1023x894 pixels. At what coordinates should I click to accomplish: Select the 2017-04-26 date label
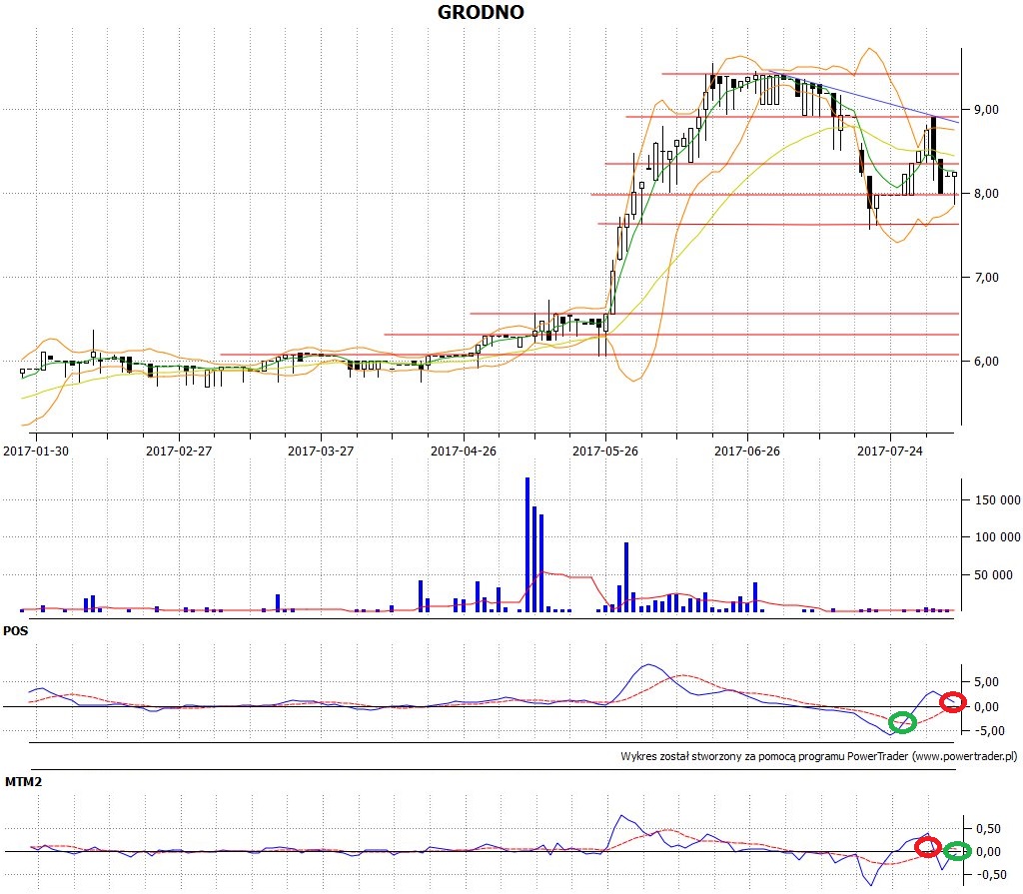464,450
